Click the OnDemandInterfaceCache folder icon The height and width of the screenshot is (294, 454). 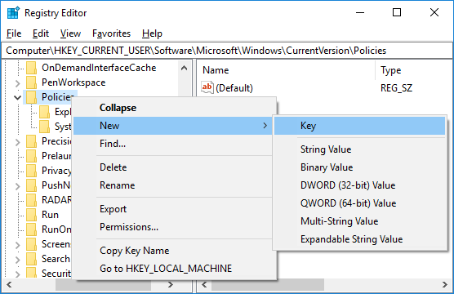31,68
